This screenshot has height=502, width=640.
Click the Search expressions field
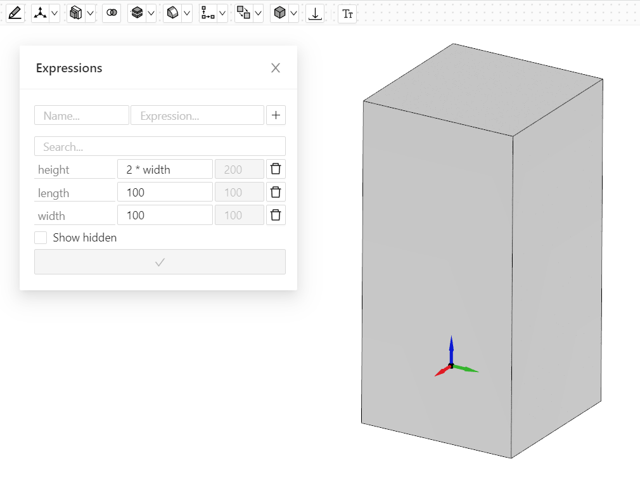tap(160, 146)
